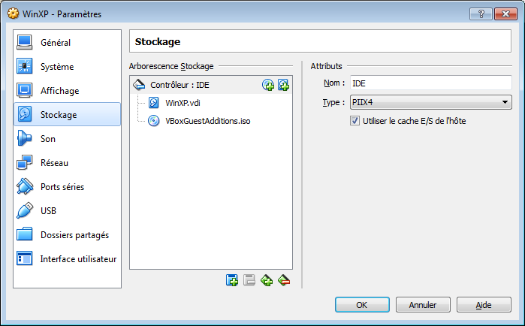
Task: Select the Contrôleur : IDE tree node
Action: coord(180,85)
